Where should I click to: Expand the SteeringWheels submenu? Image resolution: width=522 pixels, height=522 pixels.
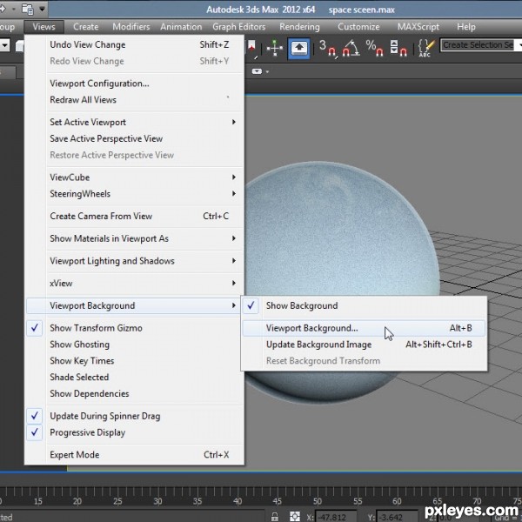click(x=135, y=194)
